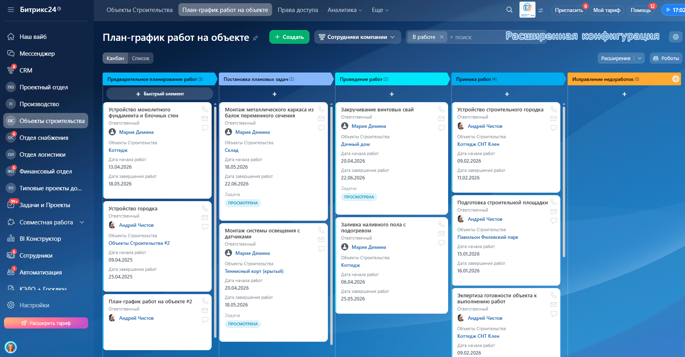Click mail icon on Монтаж металлического каркаса card

(x=321, y=119)
